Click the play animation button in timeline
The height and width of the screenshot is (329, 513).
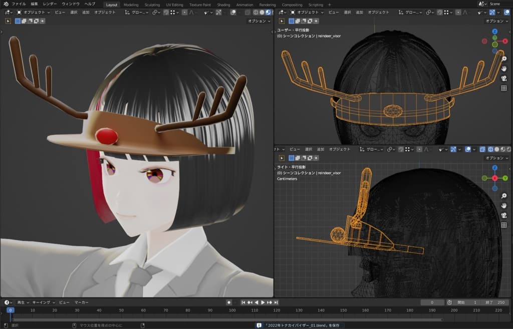[263, 302]
